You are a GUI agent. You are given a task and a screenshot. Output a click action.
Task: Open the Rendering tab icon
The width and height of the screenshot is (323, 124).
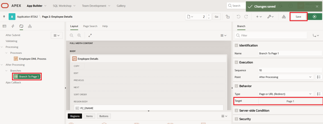point(4,26)
